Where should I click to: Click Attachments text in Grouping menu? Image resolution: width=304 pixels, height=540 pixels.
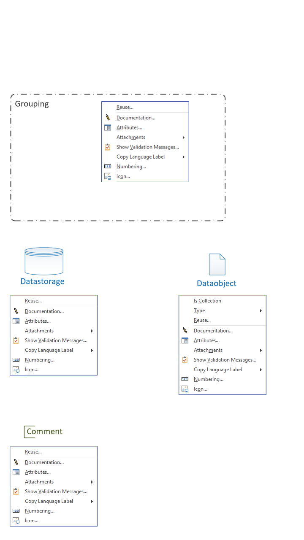pos(131,138)
